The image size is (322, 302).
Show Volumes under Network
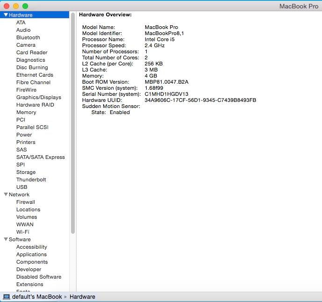click(x=27, y=217)
